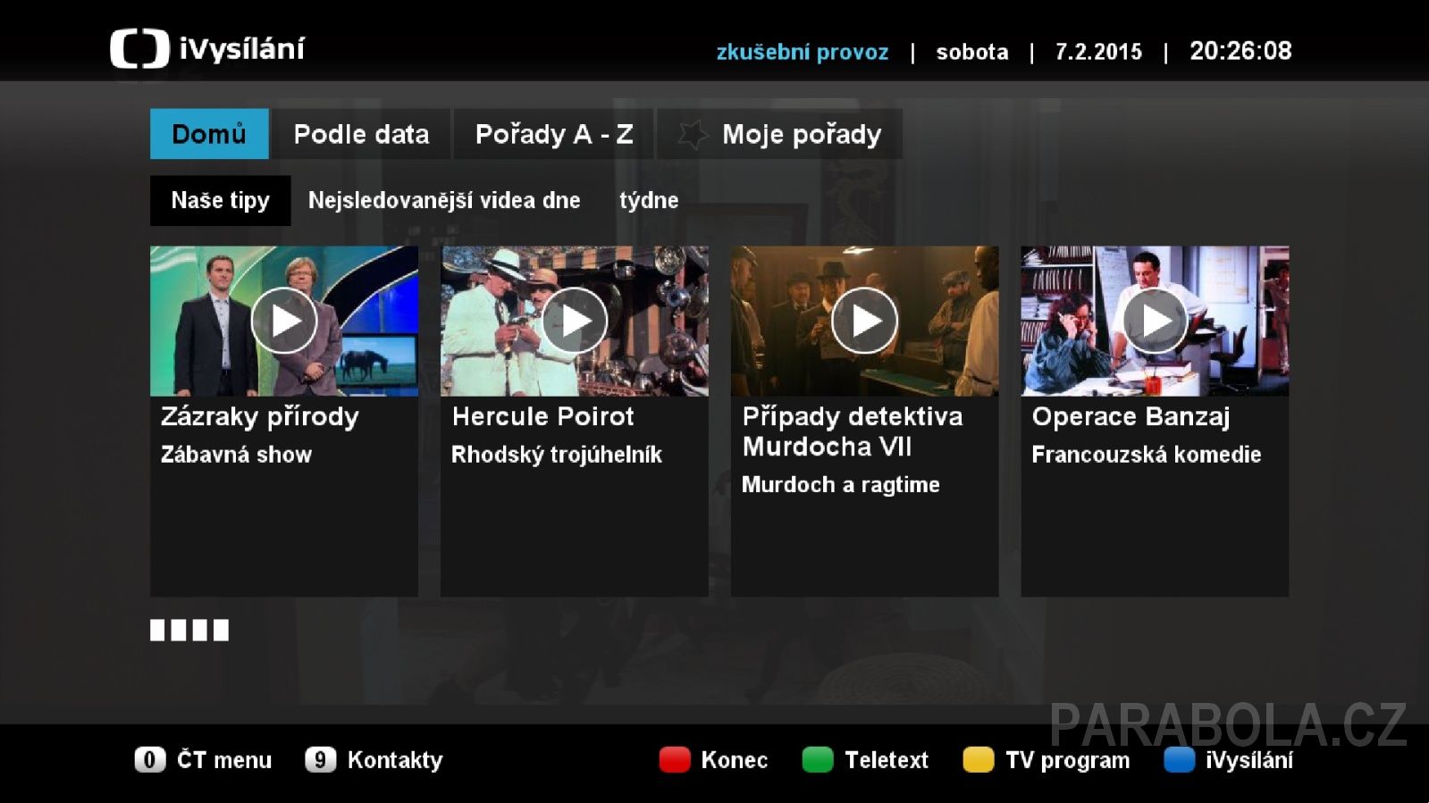The height and width of the screenshot is (803, 1429).
Task: Play the Hercule Poirot video
Action: [575, 321]
